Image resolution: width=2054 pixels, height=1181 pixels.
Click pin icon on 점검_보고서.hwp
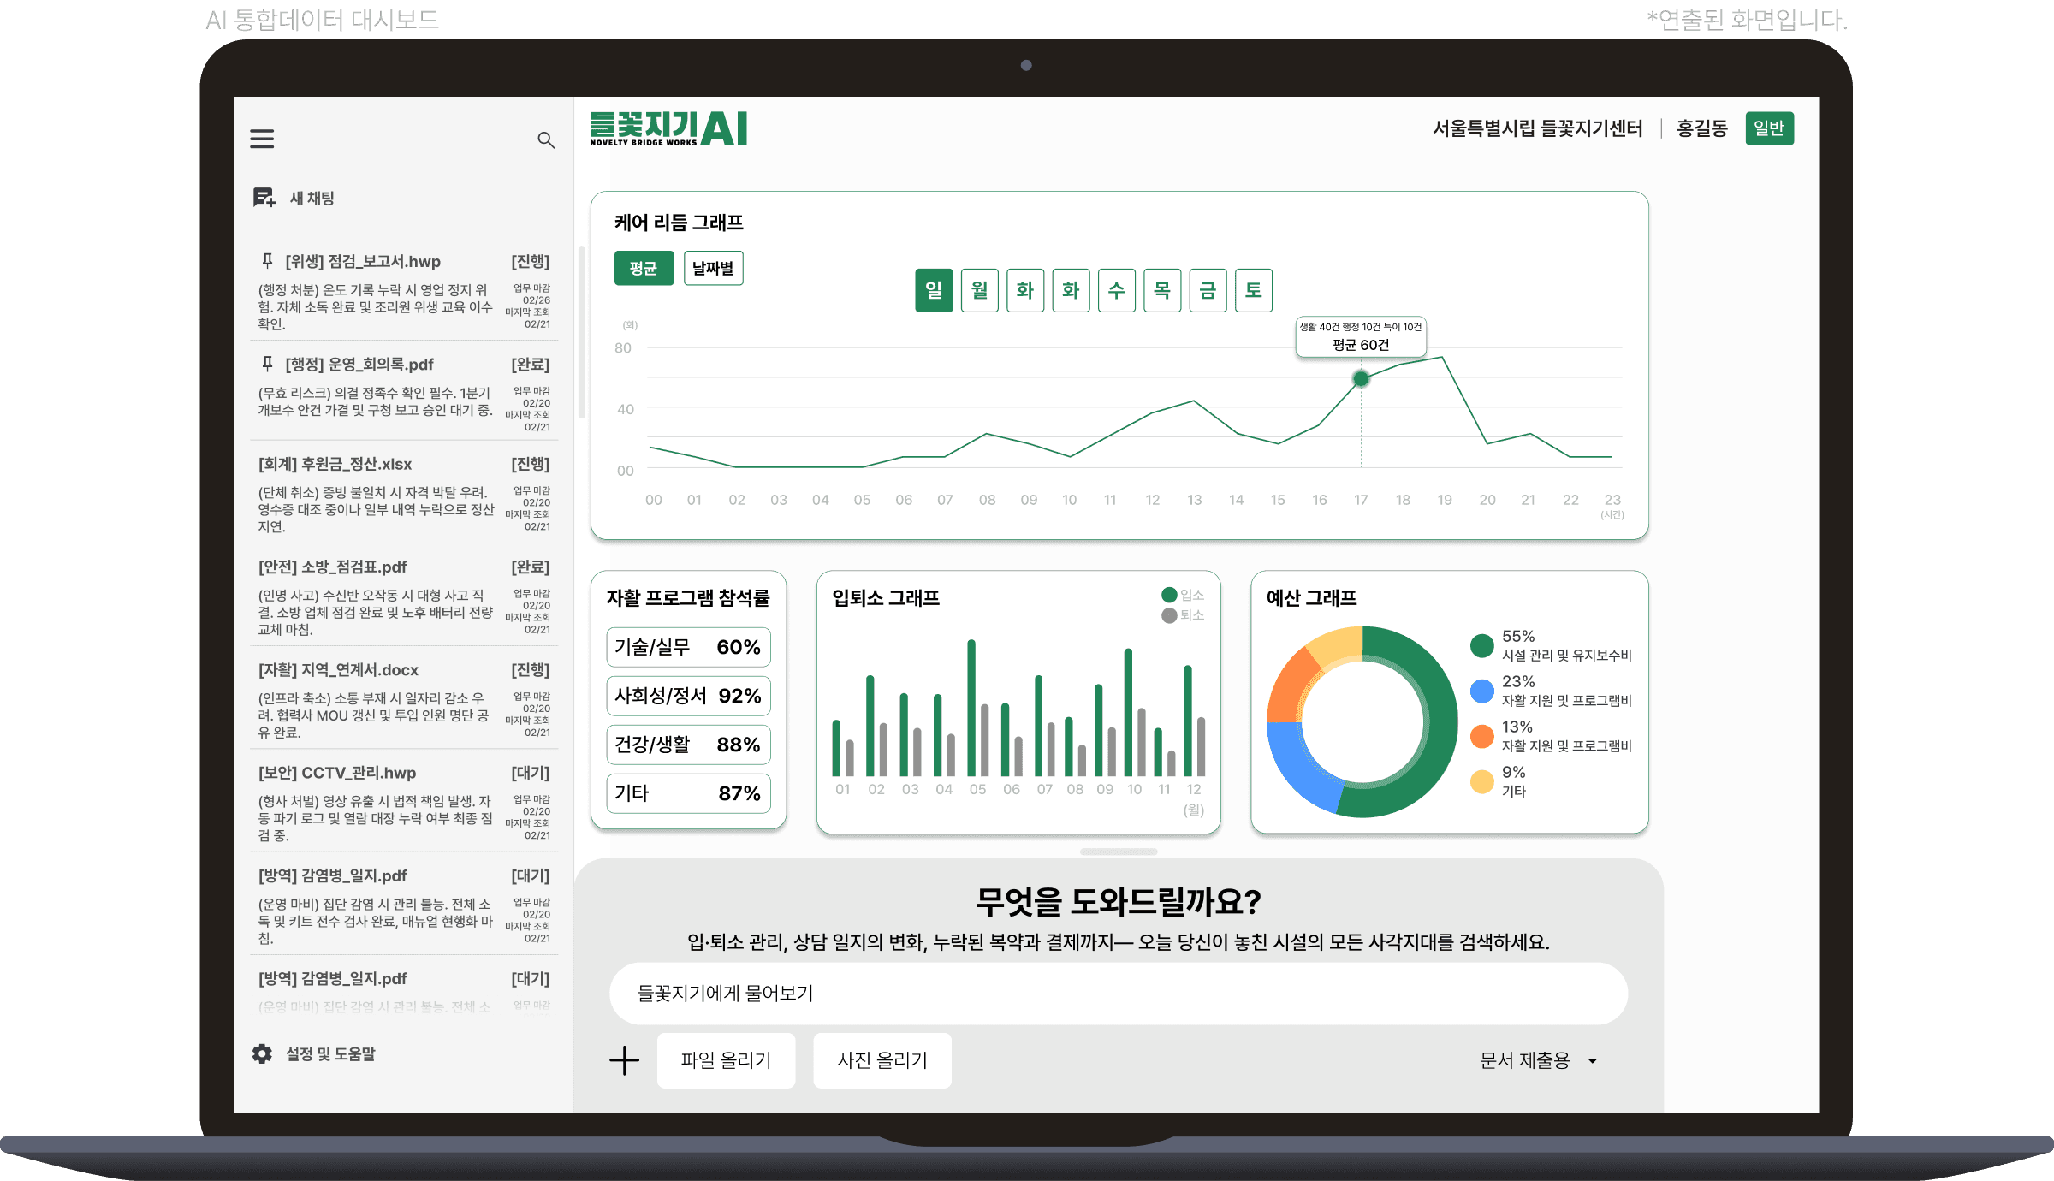[267, 260]
